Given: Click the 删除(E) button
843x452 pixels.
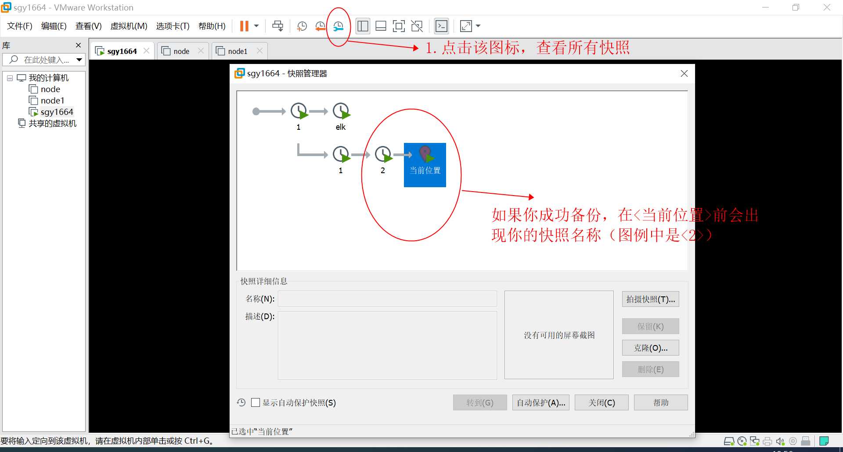Looking at the screenshot, I should (651, 370).
